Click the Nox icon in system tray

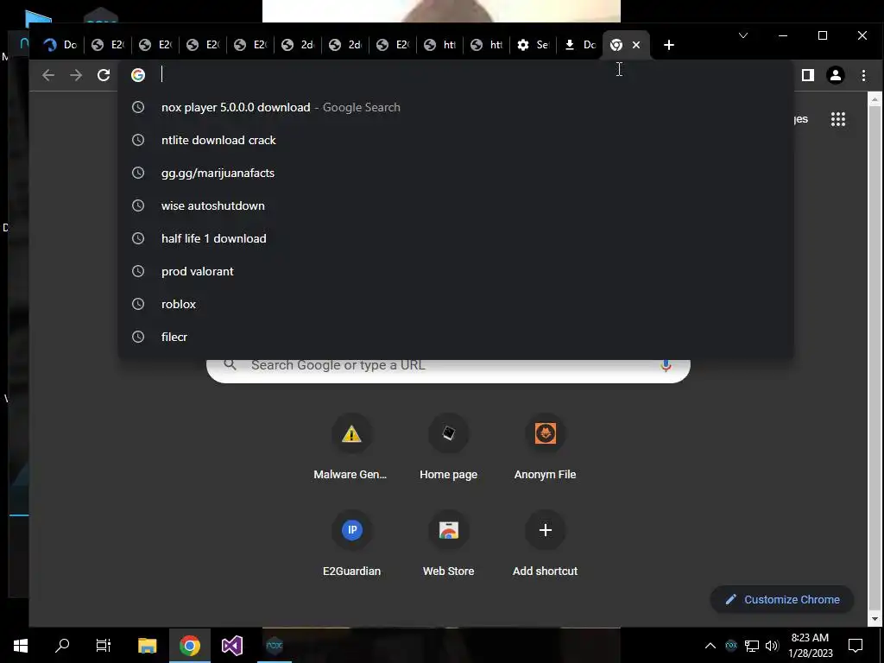pyautogui.click(x=731, y=646)
